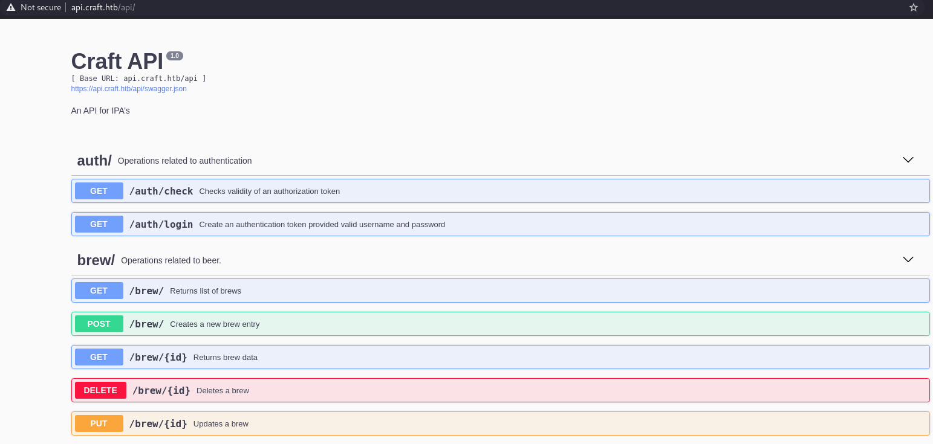Click the Not secure warning icon

[10, 7]
